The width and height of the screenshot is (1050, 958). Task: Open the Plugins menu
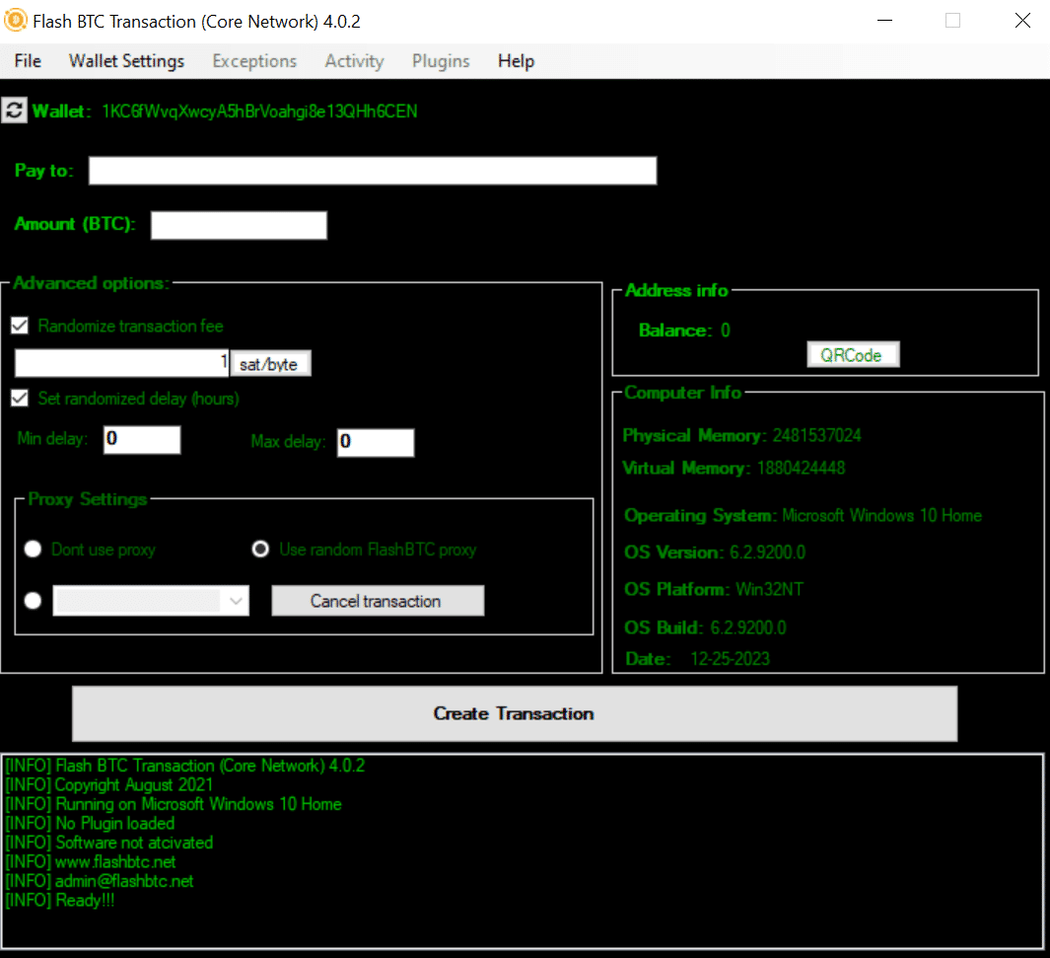tap(441, 61)
